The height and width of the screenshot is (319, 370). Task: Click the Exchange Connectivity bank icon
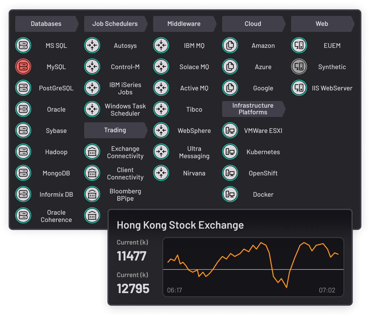(92, 152)
